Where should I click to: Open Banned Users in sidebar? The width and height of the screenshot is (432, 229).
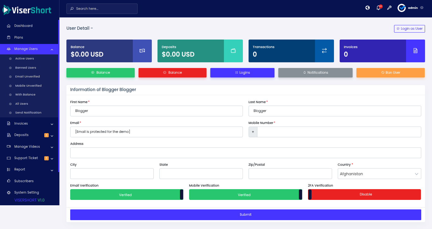point(26,68)
